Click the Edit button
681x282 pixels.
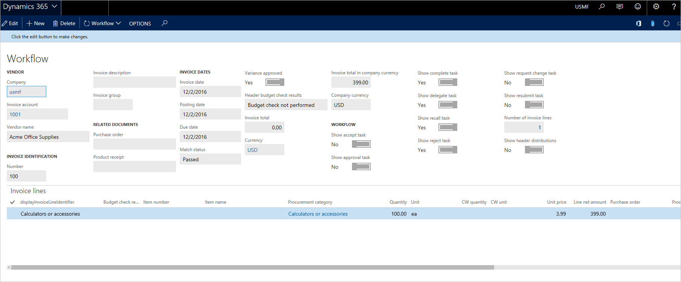click(10, 23)
